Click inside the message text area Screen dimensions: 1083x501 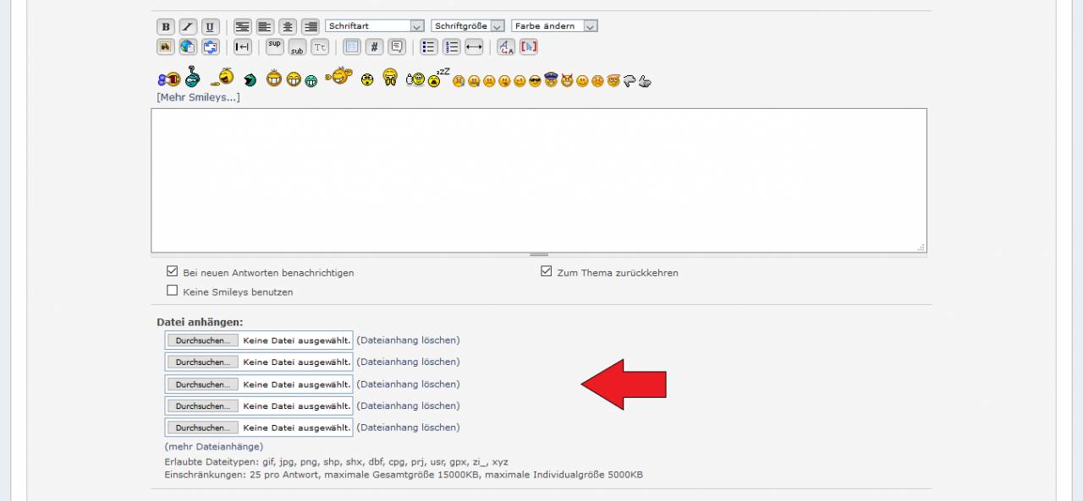click(x=538, y=180)
